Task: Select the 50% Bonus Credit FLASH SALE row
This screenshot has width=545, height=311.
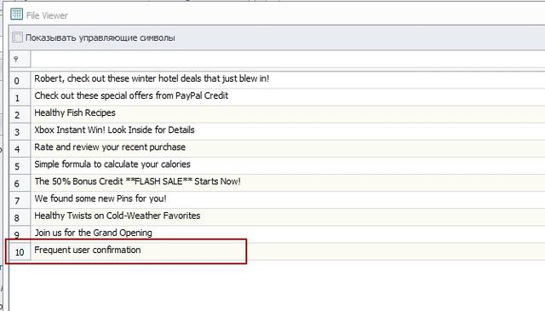Action: coord(288,182)
